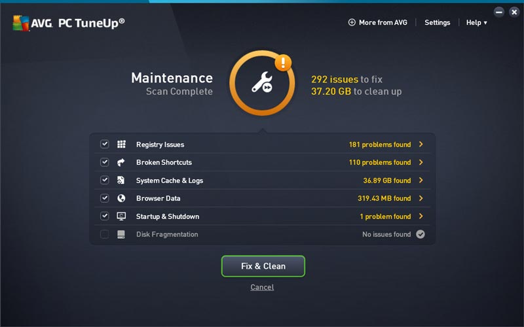Click the Maintenance wrench circle icon

[x=263, y=83]
